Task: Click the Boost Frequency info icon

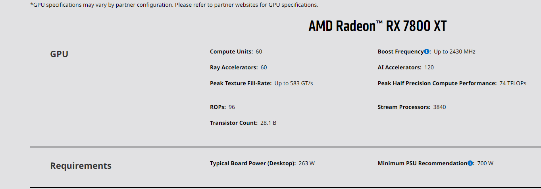Action: pos(427,52)
